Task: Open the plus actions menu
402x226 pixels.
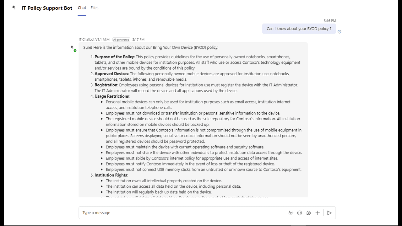Action: point(318,213)
